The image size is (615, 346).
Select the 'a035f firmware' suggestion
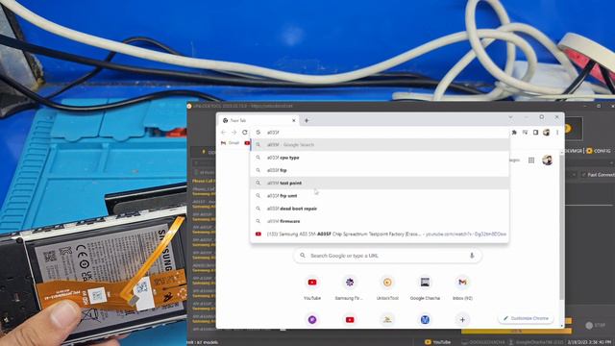coord(380,221)
